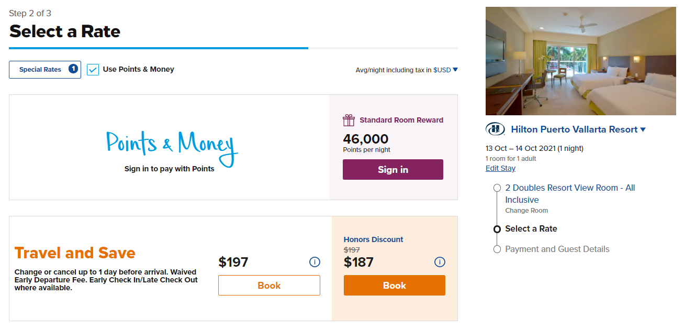Open the Honors Discount info icon
Screen dimensions: 684x328
[440, 262]
